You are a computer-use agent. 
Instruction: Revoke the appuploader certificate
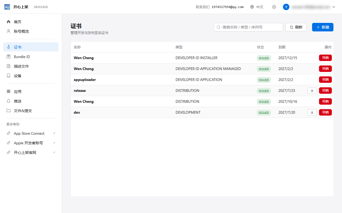325,80
